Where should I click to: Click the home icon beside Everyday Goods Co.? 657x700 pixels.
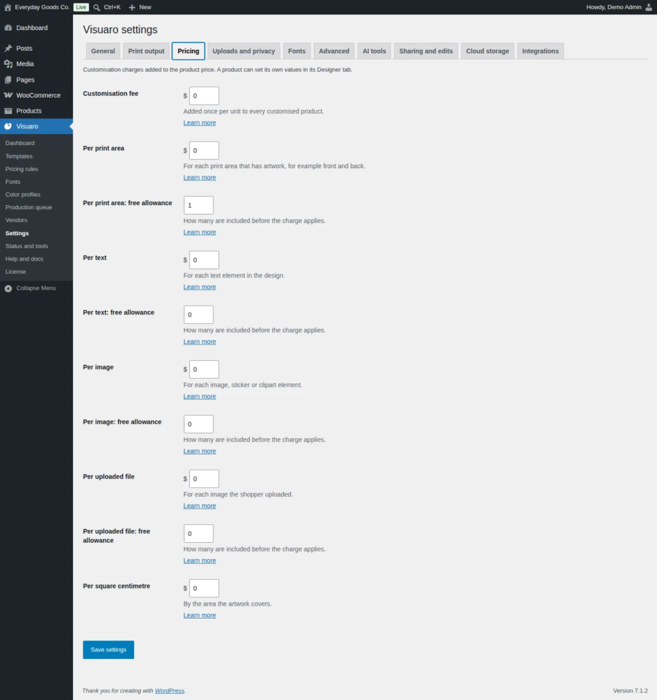(x=8, y=7)
